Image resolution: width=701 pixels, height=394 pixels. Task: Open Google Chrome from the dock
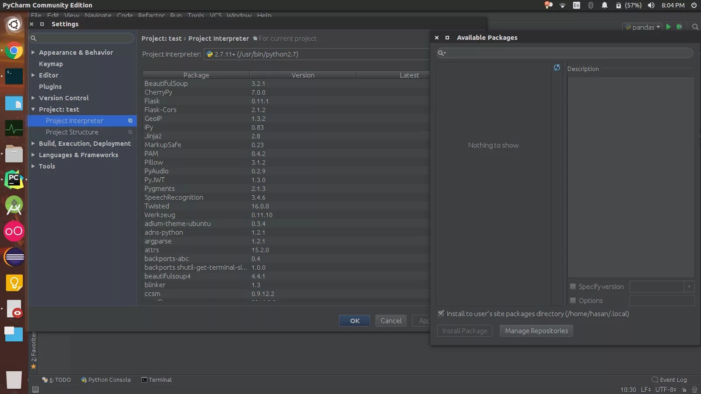coord(14,51)
